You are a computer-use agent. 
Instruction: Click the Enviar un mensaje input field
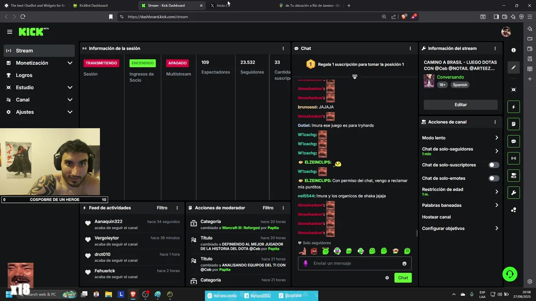tap(354, 263)
